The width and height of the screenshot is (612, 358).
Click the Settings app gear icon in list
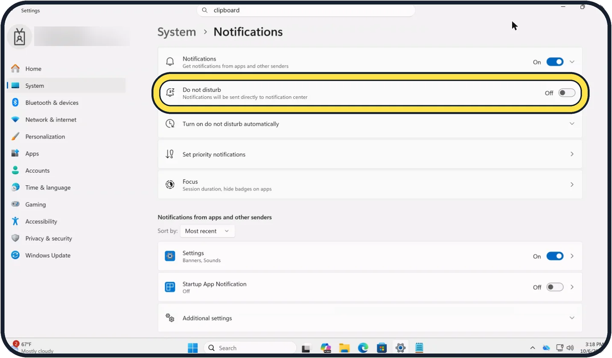pyautogui.click(x=170, y=256)
